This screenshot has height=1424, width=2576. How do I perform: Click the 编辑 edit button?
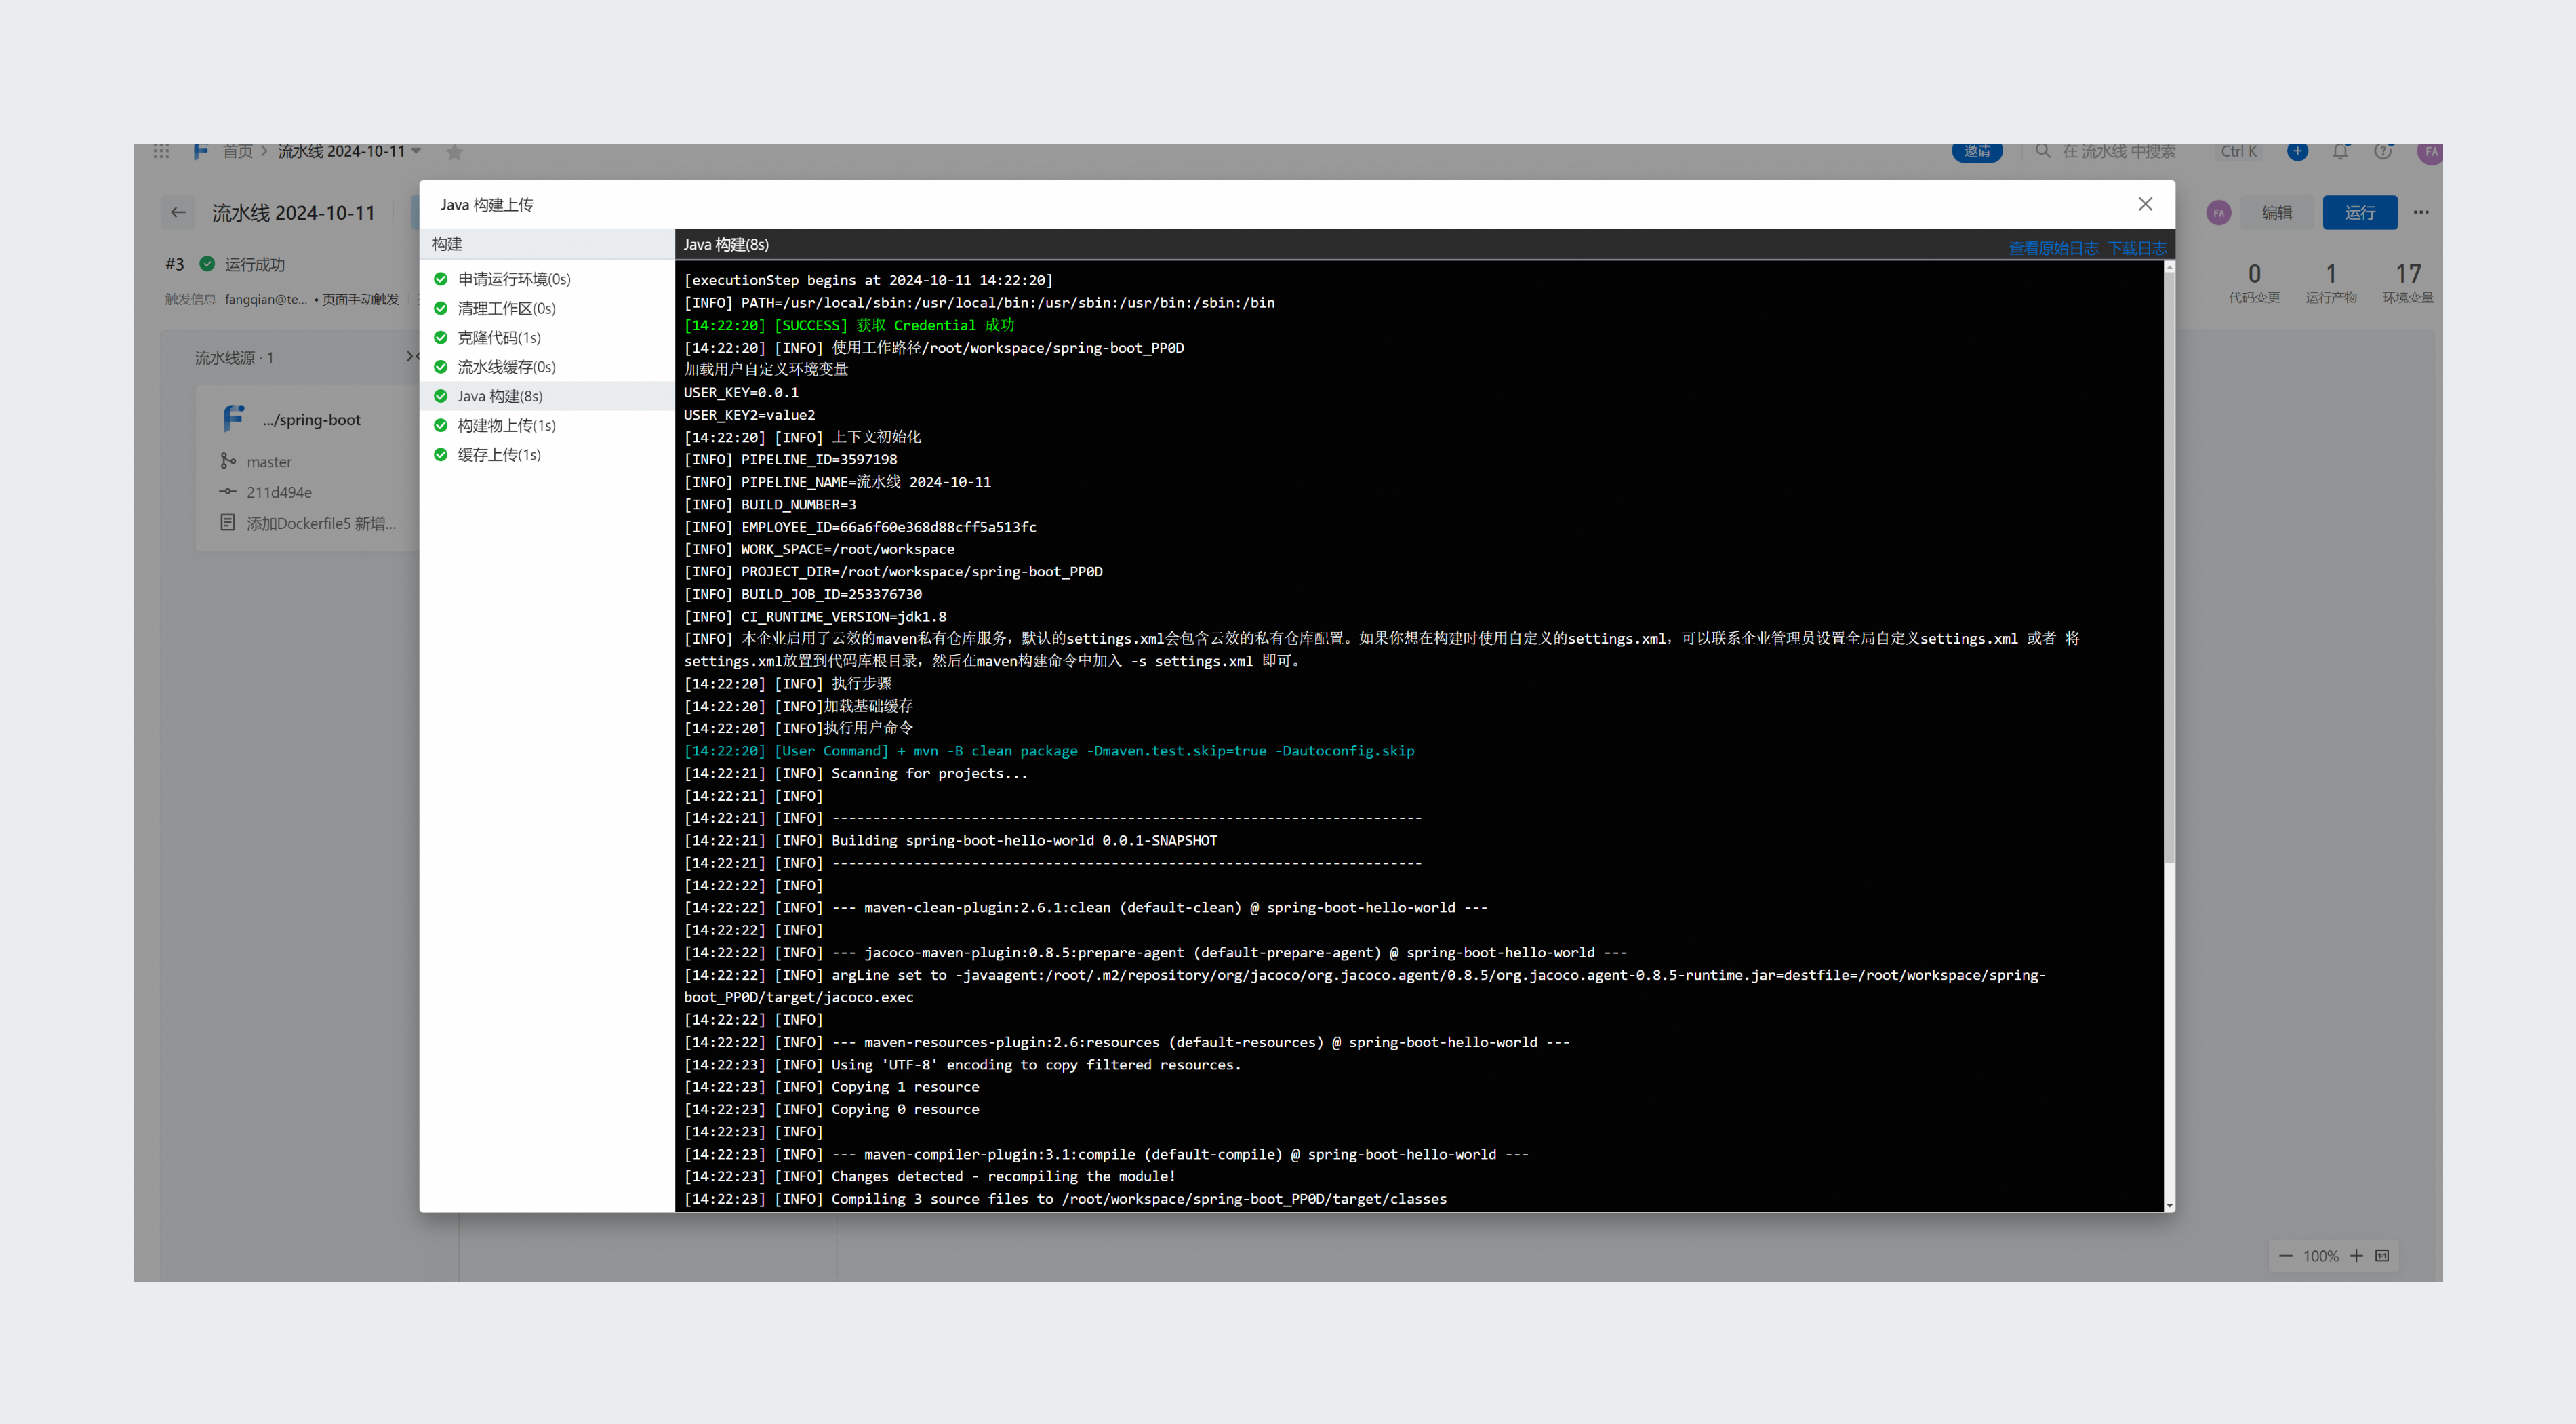tap(2276, 212)
